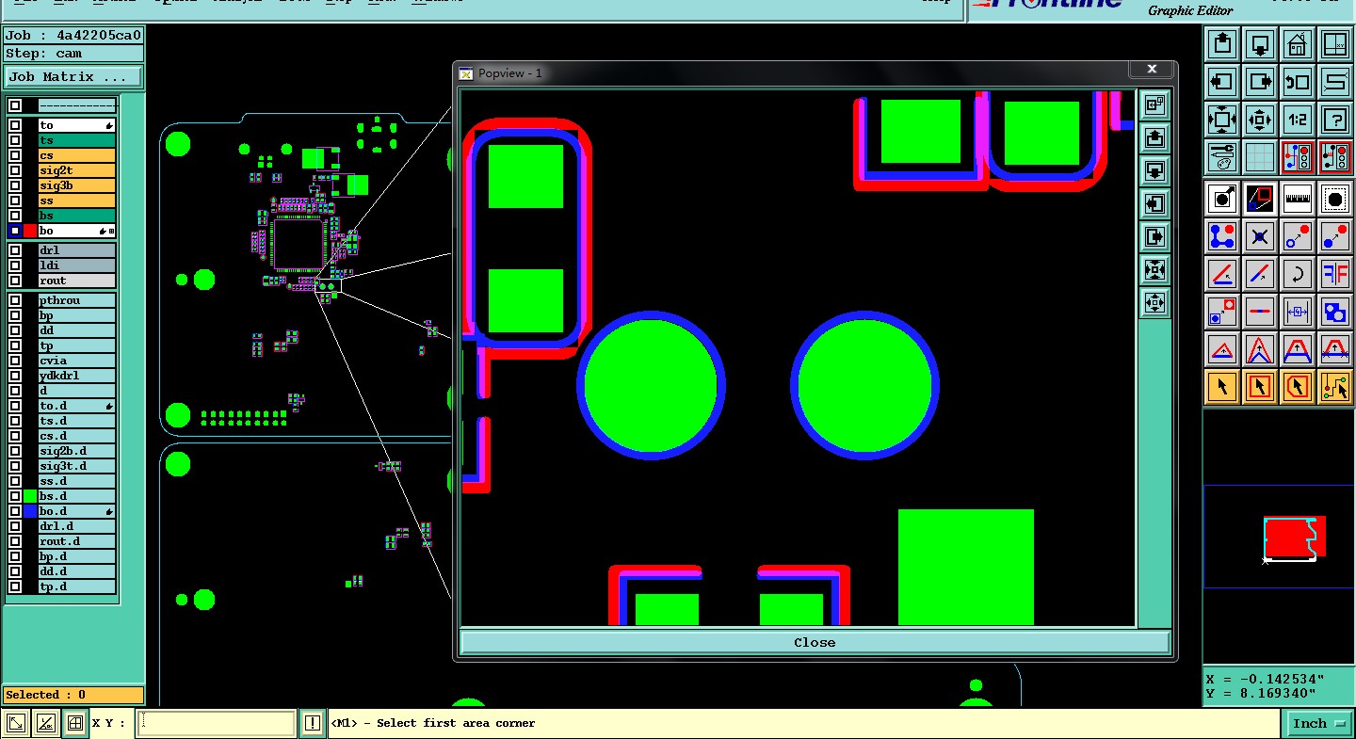Choose the rectangle area select pointer
The width and height of the screenshot is (1356, 739).
coord(1260,387)
